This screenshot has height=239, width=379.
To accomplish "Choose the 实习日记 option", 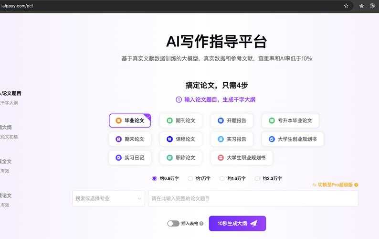I will pos(130,158).
